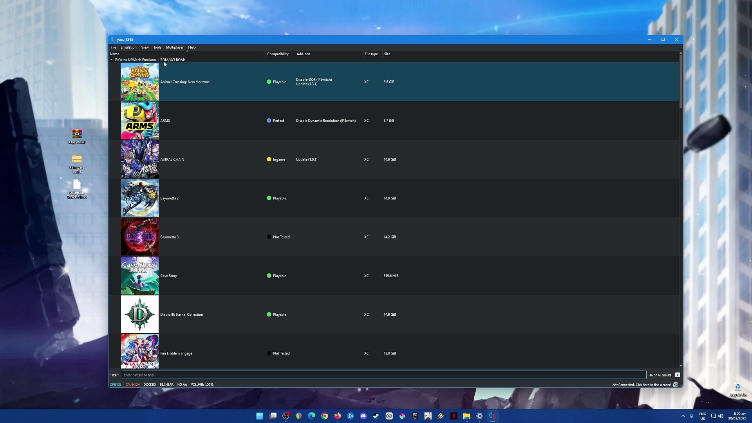Viewport: 752px width, 423px height.
Task: Click the Help menu item
Action: click(x=192, y=47)
